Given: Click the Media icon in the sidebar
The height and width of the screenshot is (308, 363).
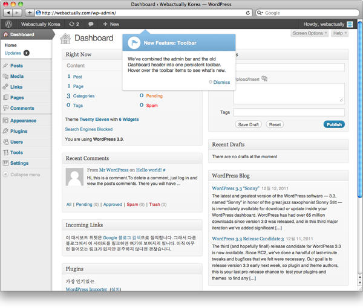Looking at the screenshot, I should 5,76.
